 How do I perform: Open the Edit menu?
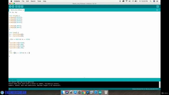[x=27, y=1]
